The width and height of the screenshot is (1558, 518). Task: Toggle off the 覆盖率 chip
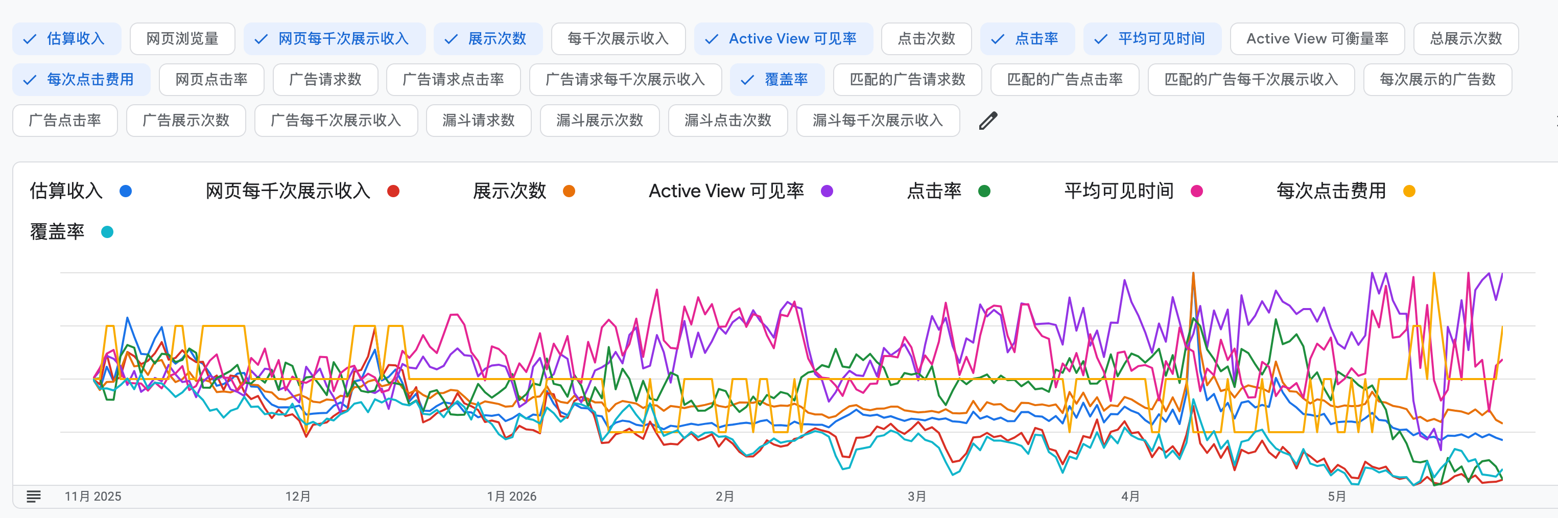click(777, 79)
